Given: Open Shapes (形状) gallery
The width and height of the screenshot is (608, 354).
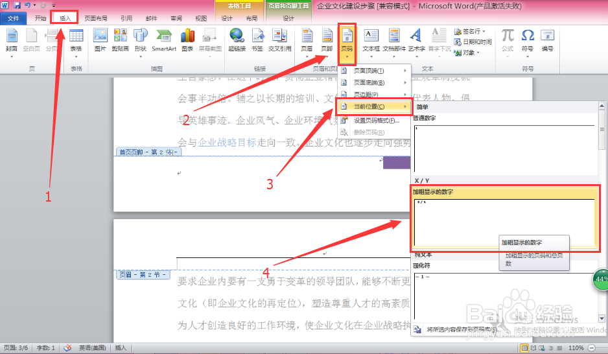Looking at the screenshot, I should pos(141,42).
